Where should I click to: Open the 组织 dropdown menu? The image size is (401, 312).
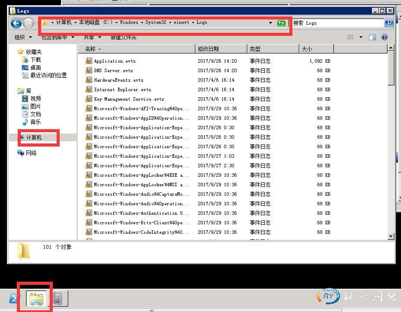coord(22,38)
